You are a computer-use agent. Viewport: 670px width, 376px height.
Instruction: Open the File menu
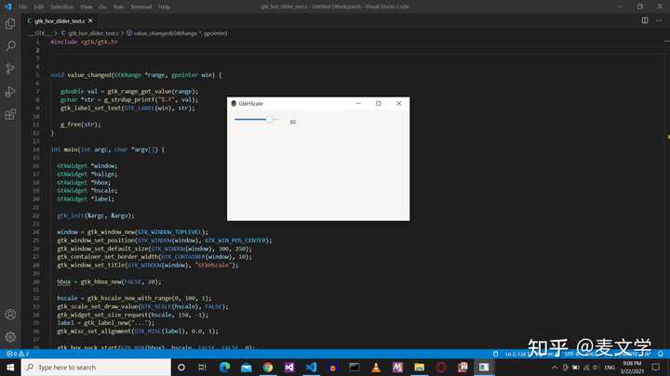pos(22,6)
